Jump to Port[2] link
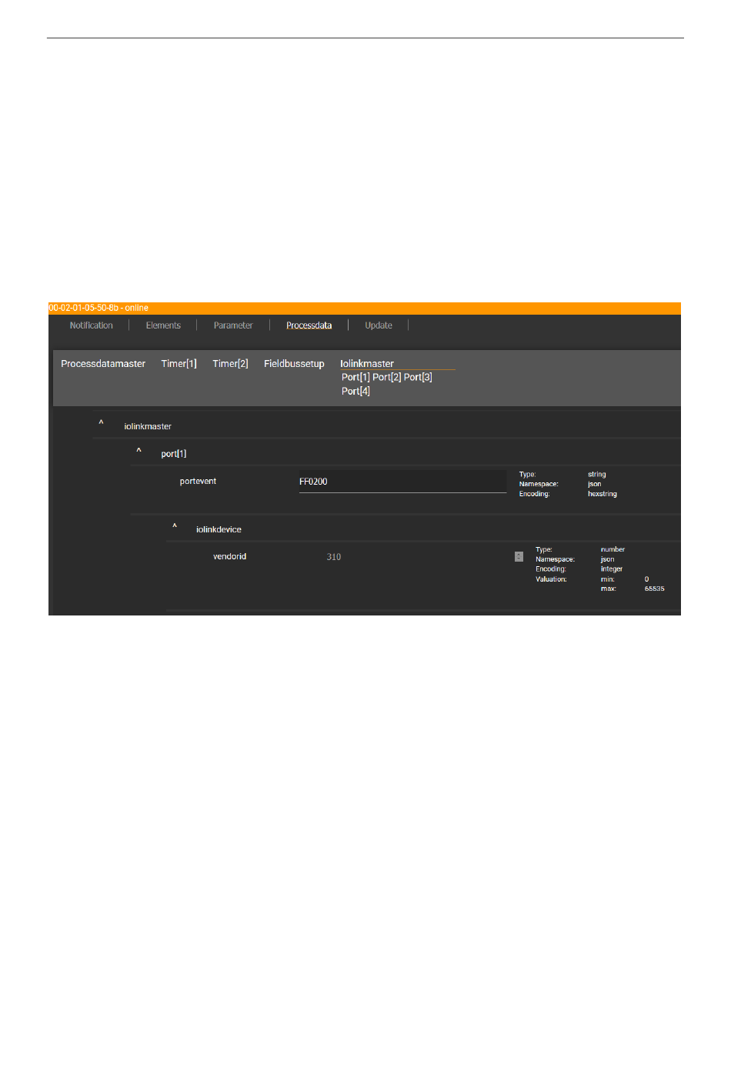 (386, 377)
